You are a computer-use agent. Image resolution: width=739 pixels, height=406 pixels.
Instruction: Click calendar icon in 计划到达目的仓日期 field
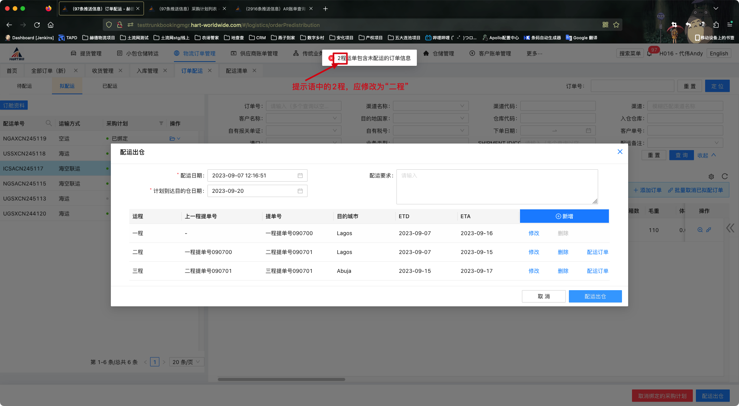[x=300, y=191]
